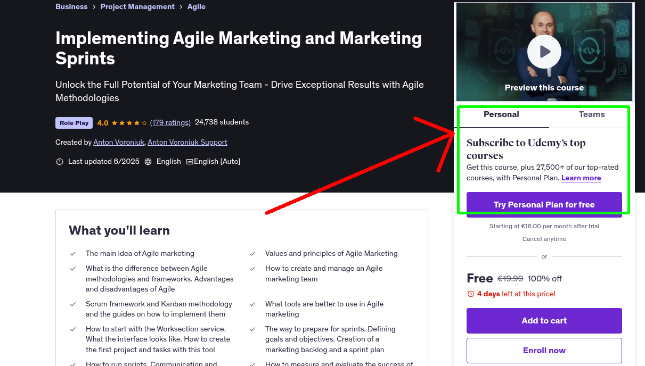
Task: Click the chevron after Business breadcrumb
Action: click(x=94, y=7)
